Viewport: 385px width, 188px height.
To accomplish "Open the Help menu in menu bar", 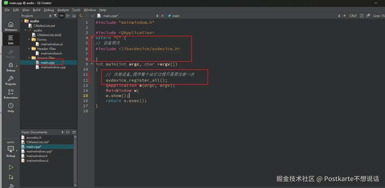I will tap(103, 10).
